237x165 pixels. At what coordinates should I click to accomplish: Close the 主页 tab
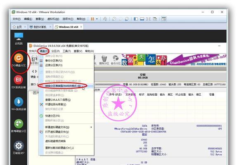[x=25, y=27]
